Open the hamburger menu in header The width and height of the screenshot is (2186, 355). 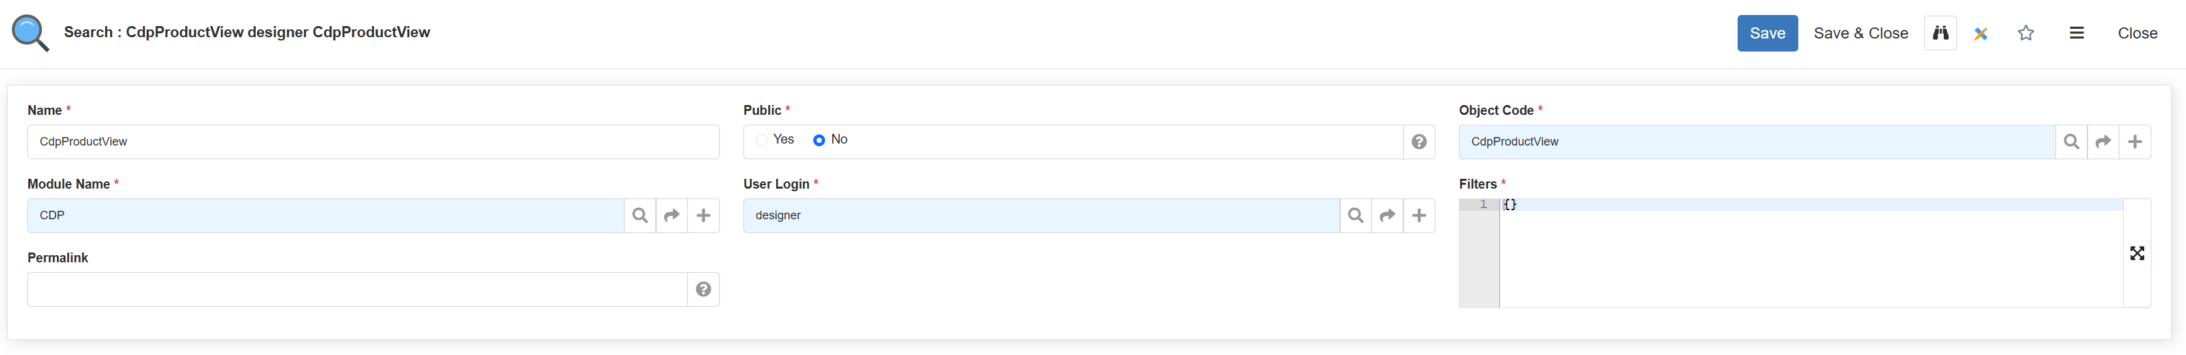pyautogui.click(x=2076, y=33)
